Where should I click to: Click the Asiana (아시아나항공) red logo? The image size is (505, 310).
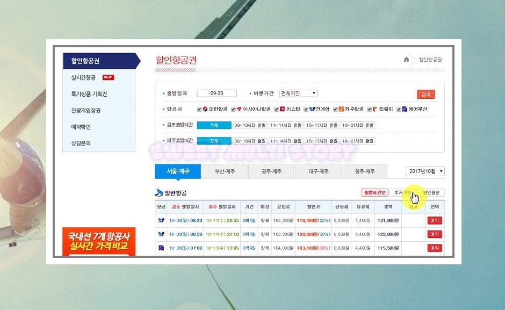click(239, 109)
